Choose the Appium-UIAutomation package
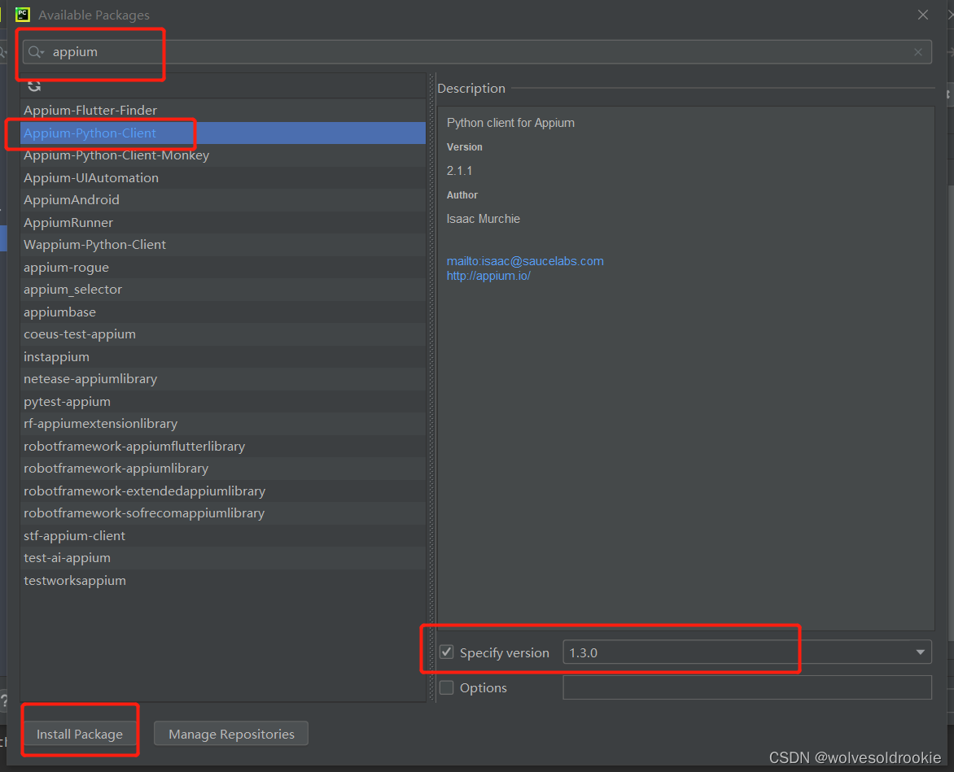 (x=223, y=178)
